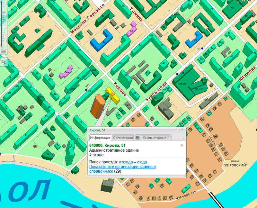
Task: Open the Информация tab
Action: coord(100,138)
